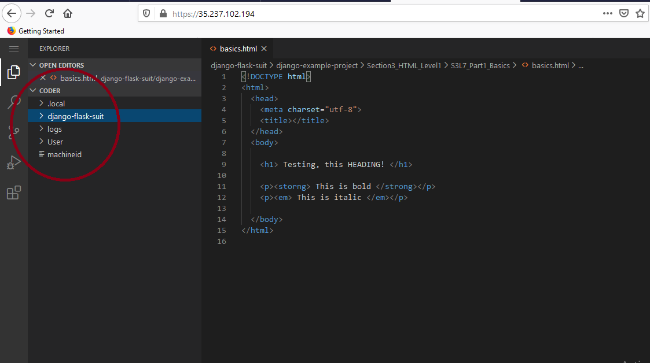This screenshot has width=650, height=363.
Task: Click the html icon on basics.html tab
Action: click(x=213, y=49)
